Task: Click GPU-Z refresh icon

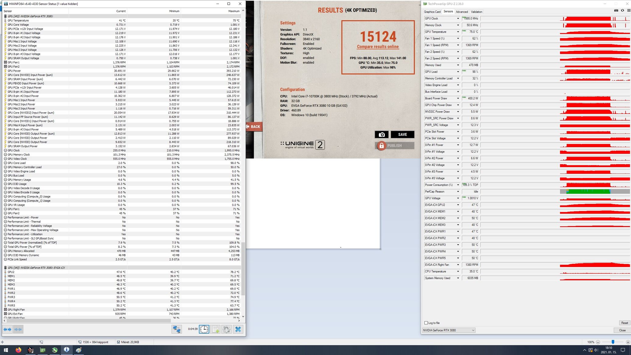Action: point(622,10)
